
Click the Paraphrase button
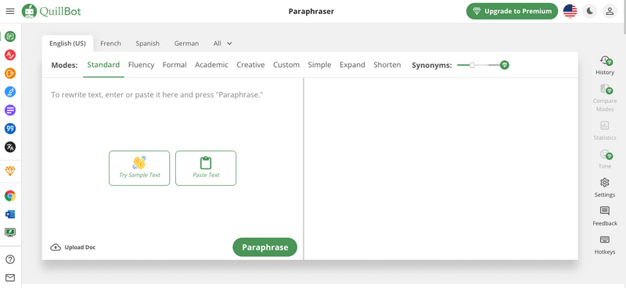pos(265,247)
